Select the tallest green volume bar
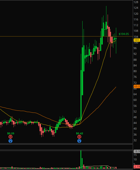The width and height of the screenshot is (140, 170). pos(81,159)
